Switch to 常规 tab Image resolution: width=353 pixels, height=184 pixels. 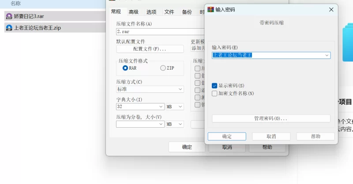click(x=116, y=12)
